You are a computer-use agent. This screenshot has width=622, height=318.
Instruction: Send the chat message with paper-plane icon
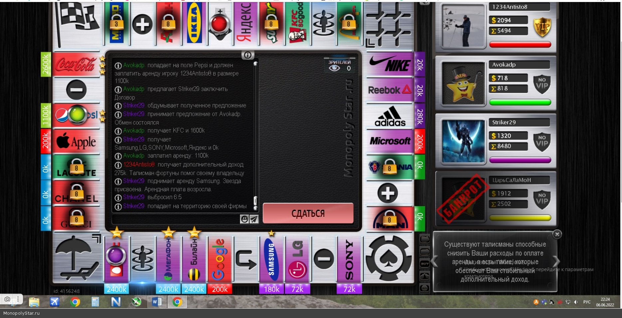point(254,219)
